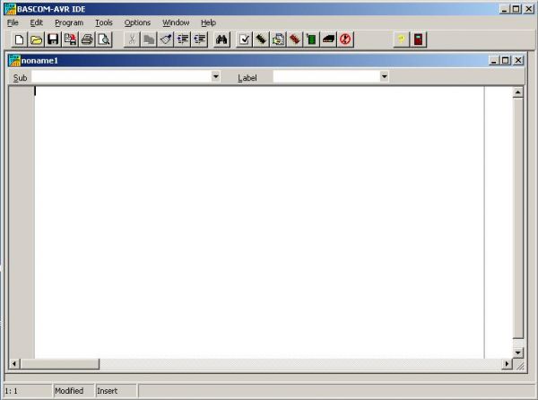Save the file with the floppy disk icon
The image size is (538, 400).
coord(54,39)
